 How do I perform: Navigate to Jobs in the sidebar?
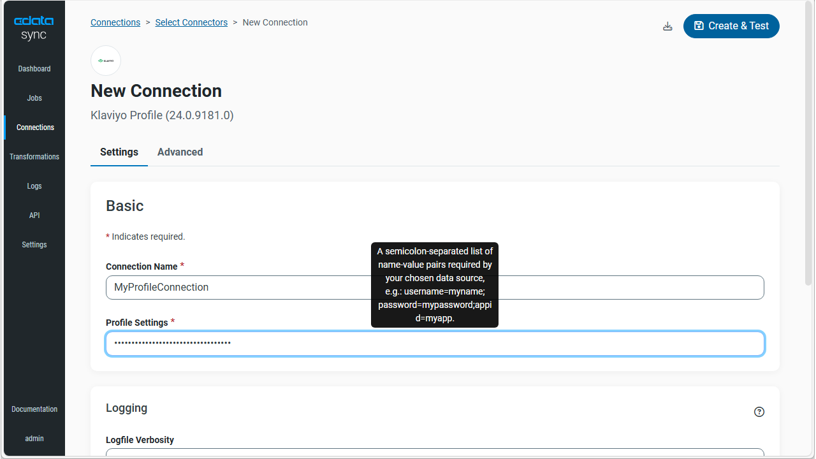34,98
